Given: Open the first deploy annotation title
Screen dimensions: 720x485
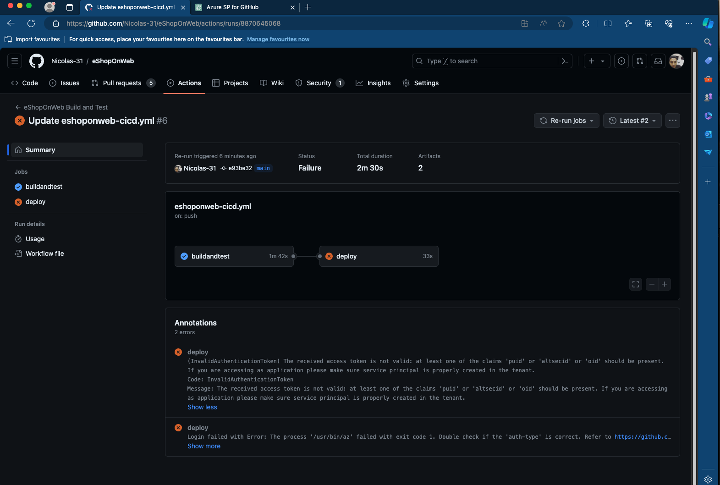Looking at the screenshot, I should [x=198, y=352].
